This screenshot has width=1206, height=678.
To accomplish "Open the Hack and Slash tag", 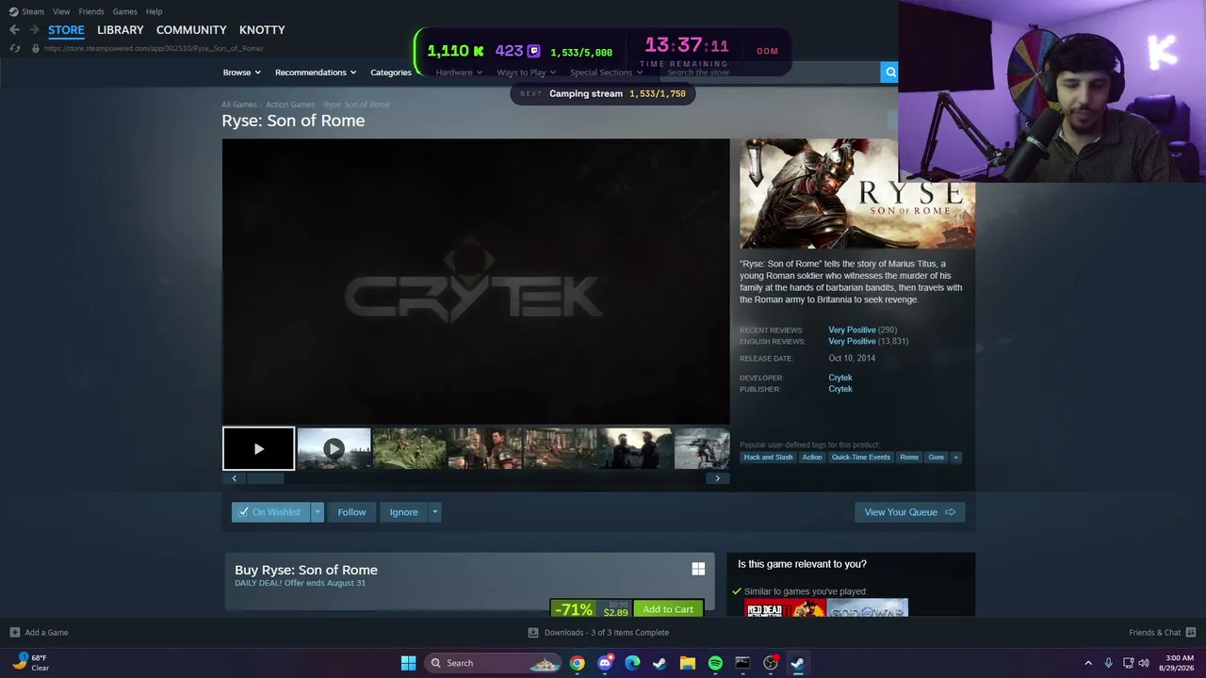I will coord(768,458).
